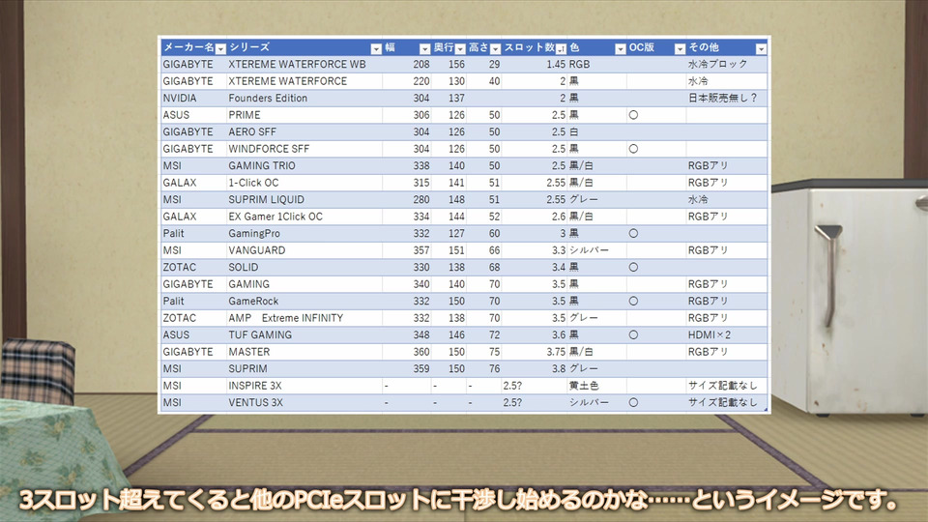This screenshot has width=928, height=522.
Task: Click the 日本販売無し？ cell
Action: click(727, 99)
